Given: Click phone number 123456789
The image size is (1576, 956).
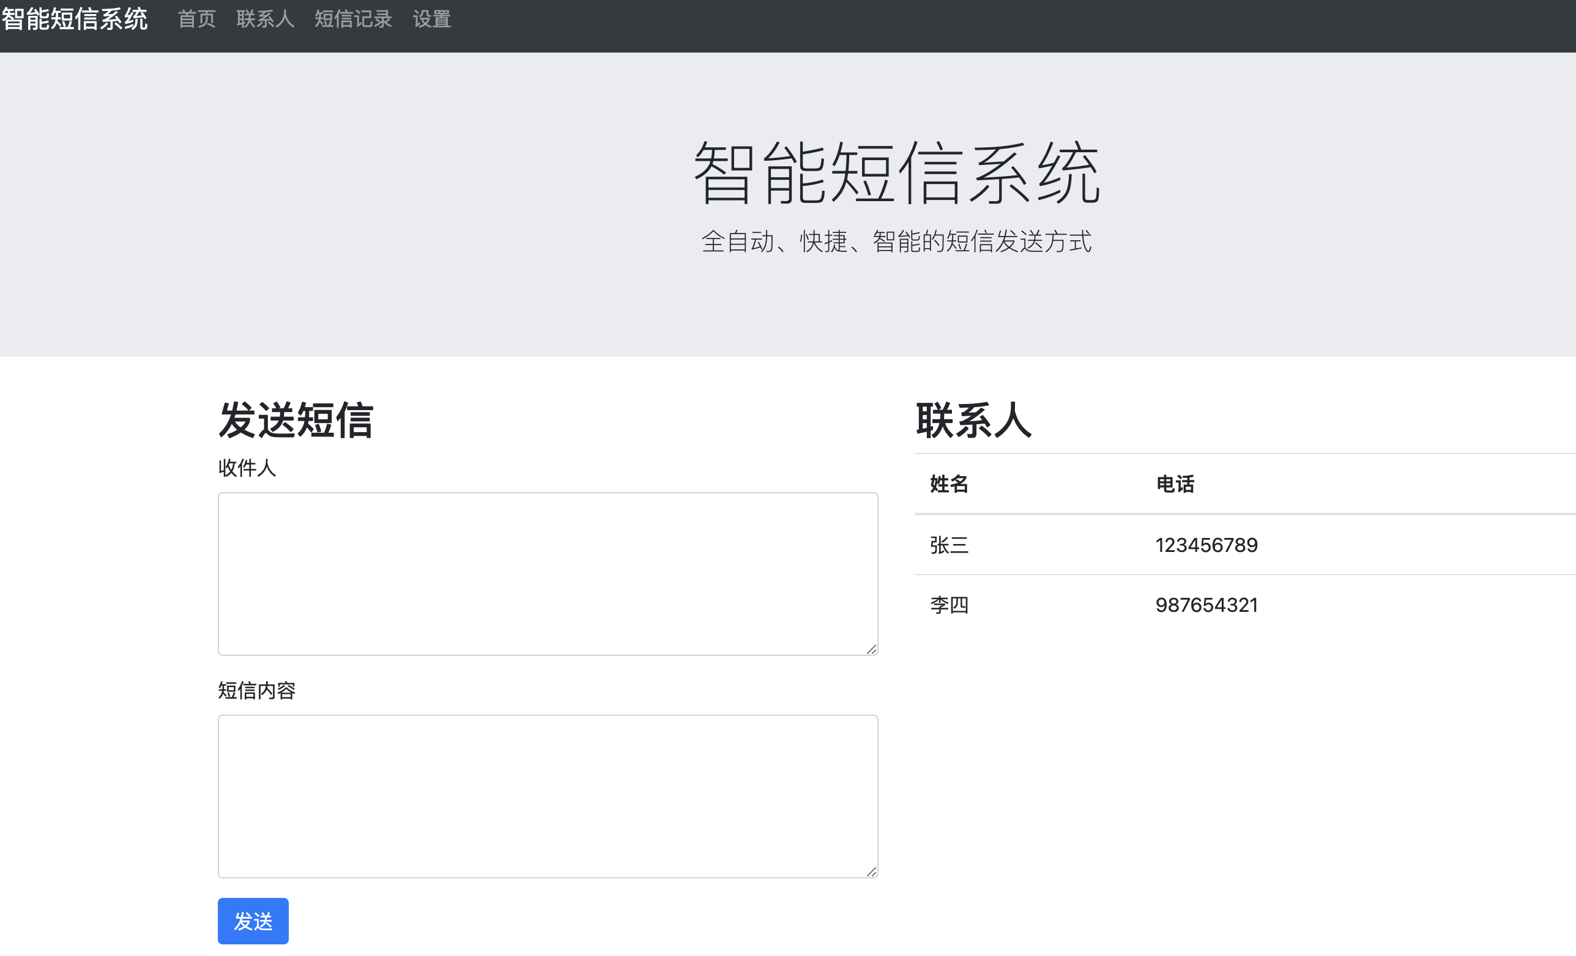Looking at the screenshot, I should coord(1206,545).
